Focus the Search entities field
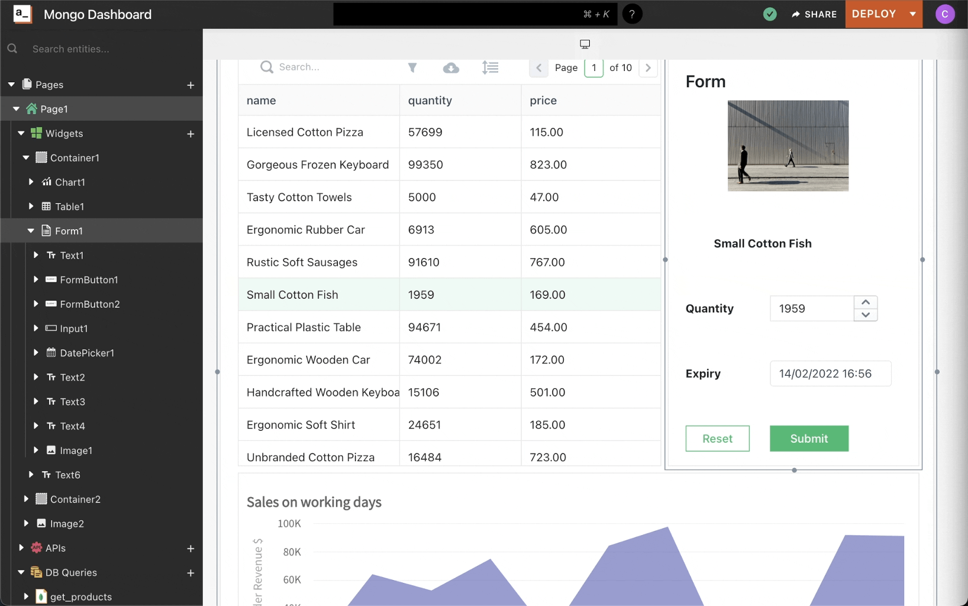Viewport: 968px width, 606px height. tap(101, 49)
